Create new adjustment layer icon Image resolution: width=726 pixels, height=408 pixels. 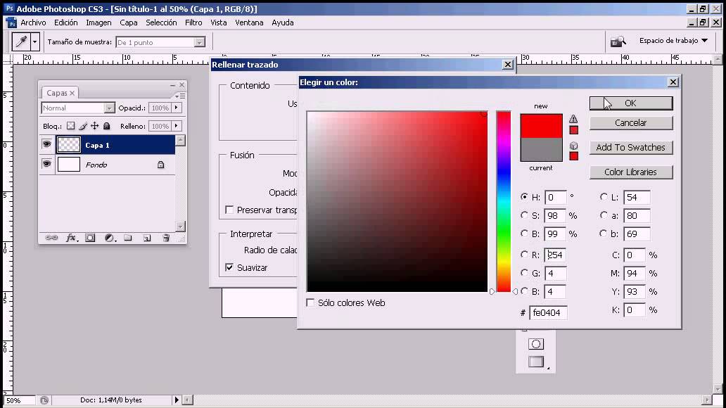point(110,238)
